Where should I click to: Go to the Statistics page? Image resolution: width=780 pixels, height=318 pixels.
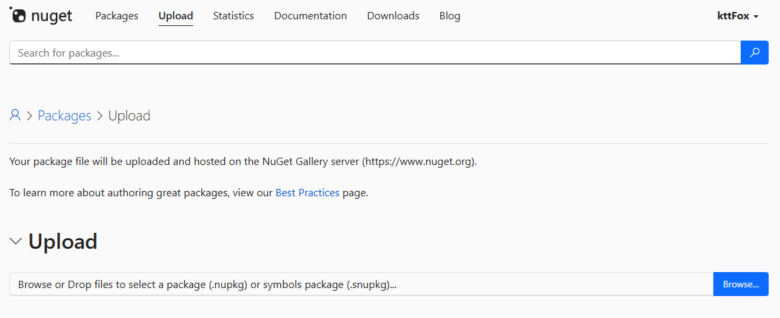(x=233, y=16)
